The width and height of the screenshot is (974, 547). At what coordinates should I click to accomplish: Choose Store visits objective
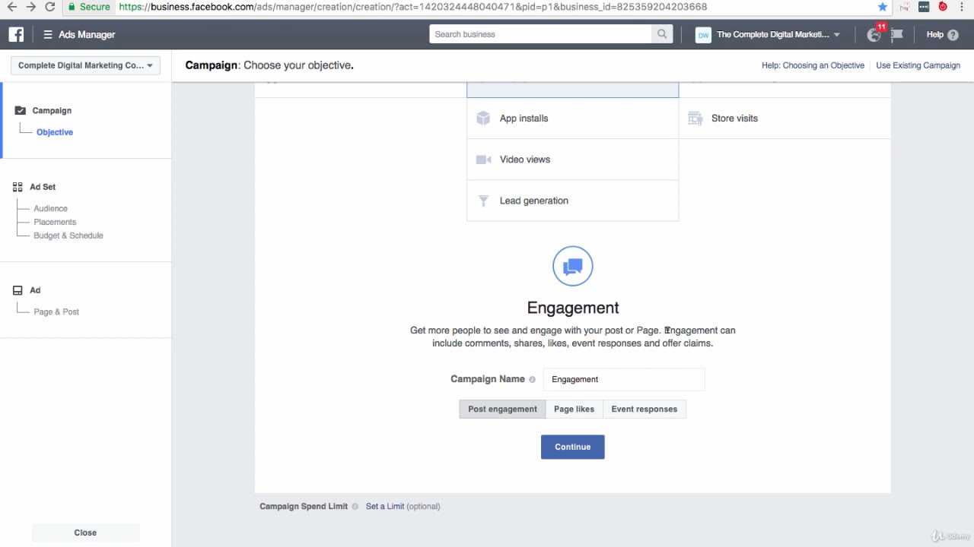click(784, 119)
